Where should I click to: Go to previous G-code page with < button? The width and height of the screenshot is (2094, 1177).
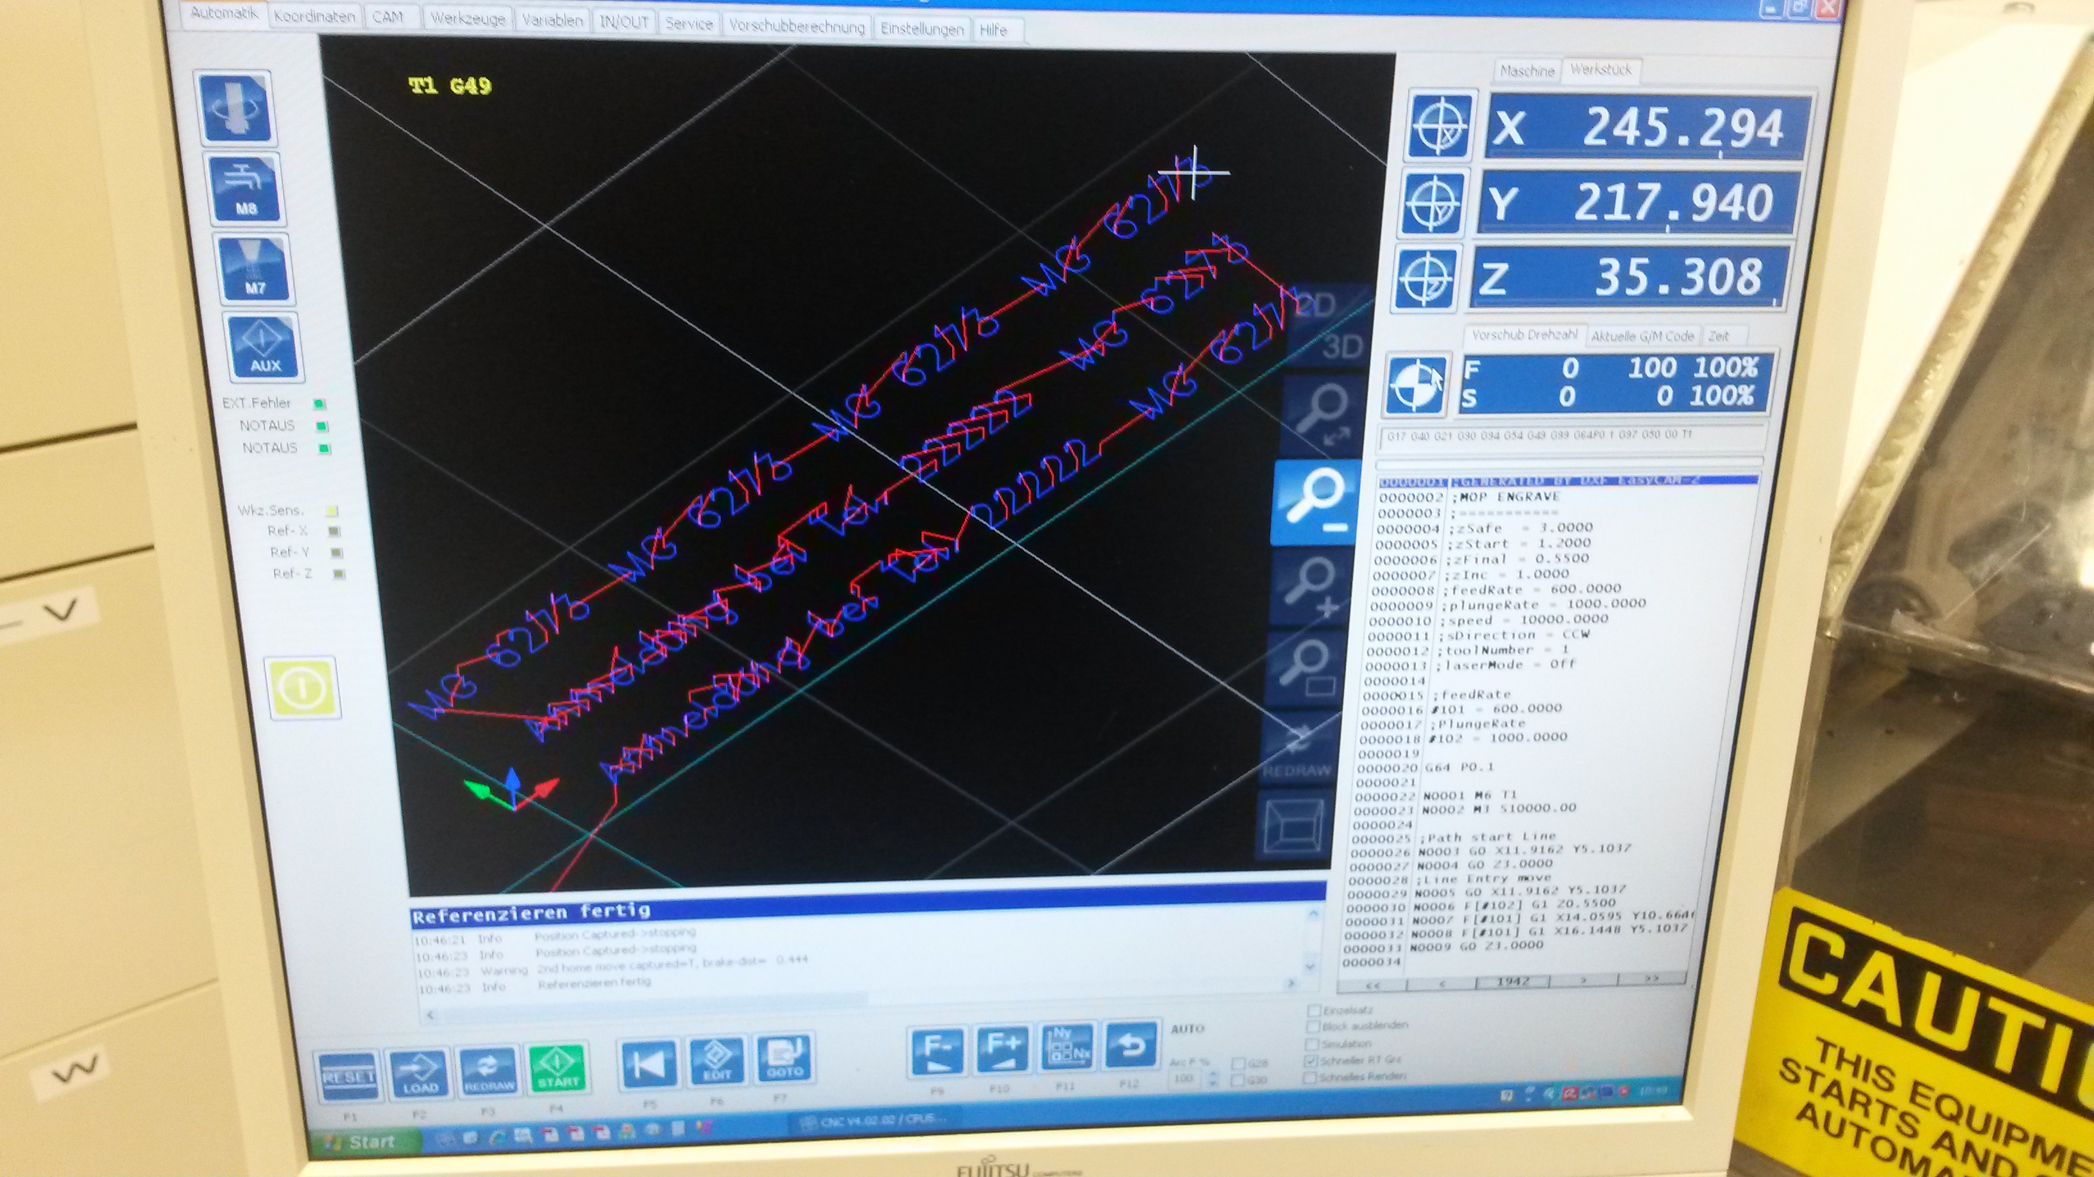[x=1442, y=983]
